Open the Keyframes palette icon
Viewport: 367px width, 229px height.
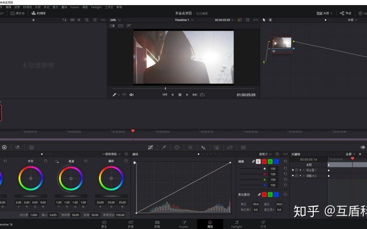click(362, 147)
